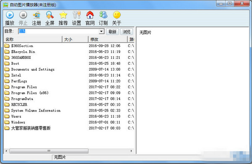This screenshot has width=252, height=164.
Task: Select the $Recycle.Bin folder icon
Action: 7,52
